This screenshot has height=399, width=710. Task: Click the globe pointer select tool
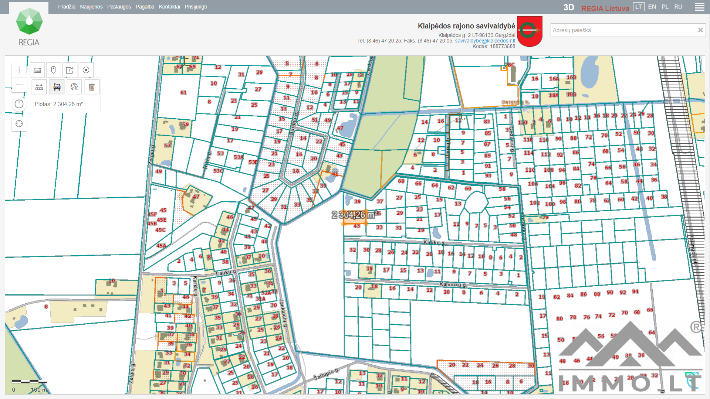click(x=74, y=87)
